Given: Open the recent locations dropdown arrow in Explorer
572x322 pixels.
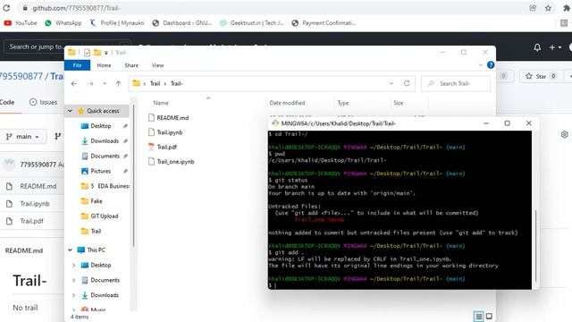Looking at the screenshot, I should pos(105,83).
